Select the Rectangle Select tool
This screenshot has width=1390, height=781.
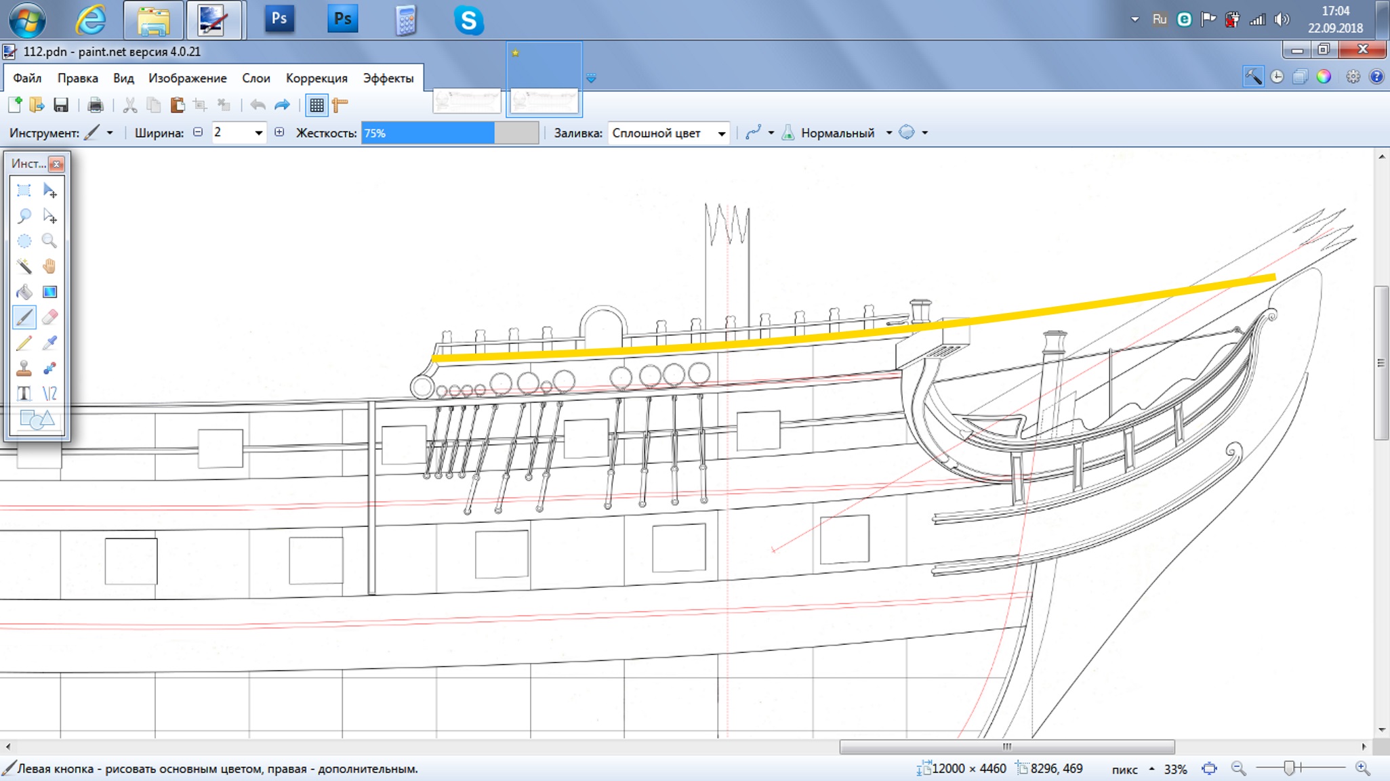click(x=24, y=190)
